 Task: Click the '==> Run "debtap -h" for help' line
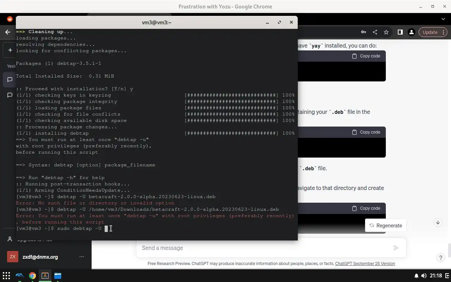point(60,178)
